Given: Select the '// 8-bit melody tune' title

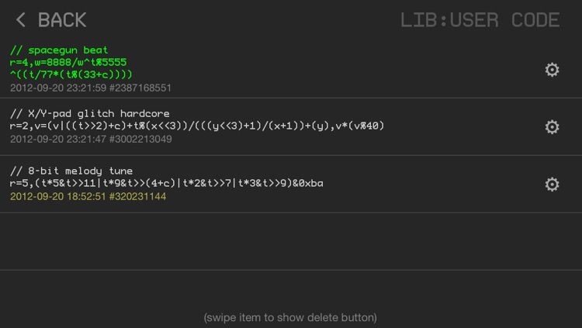Looking at the screenshot, I should tap(71, 171).
